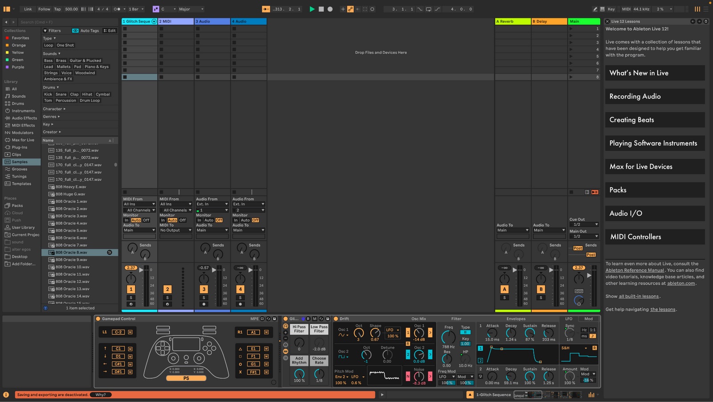Set track 3 monitor to In
Screen dimensions: 713x402
pos(199,220)
